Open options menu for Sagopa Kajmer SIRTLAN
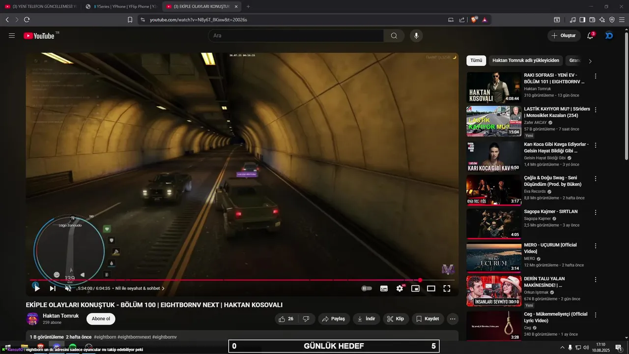The image size is (629, 354). (596, 212)
